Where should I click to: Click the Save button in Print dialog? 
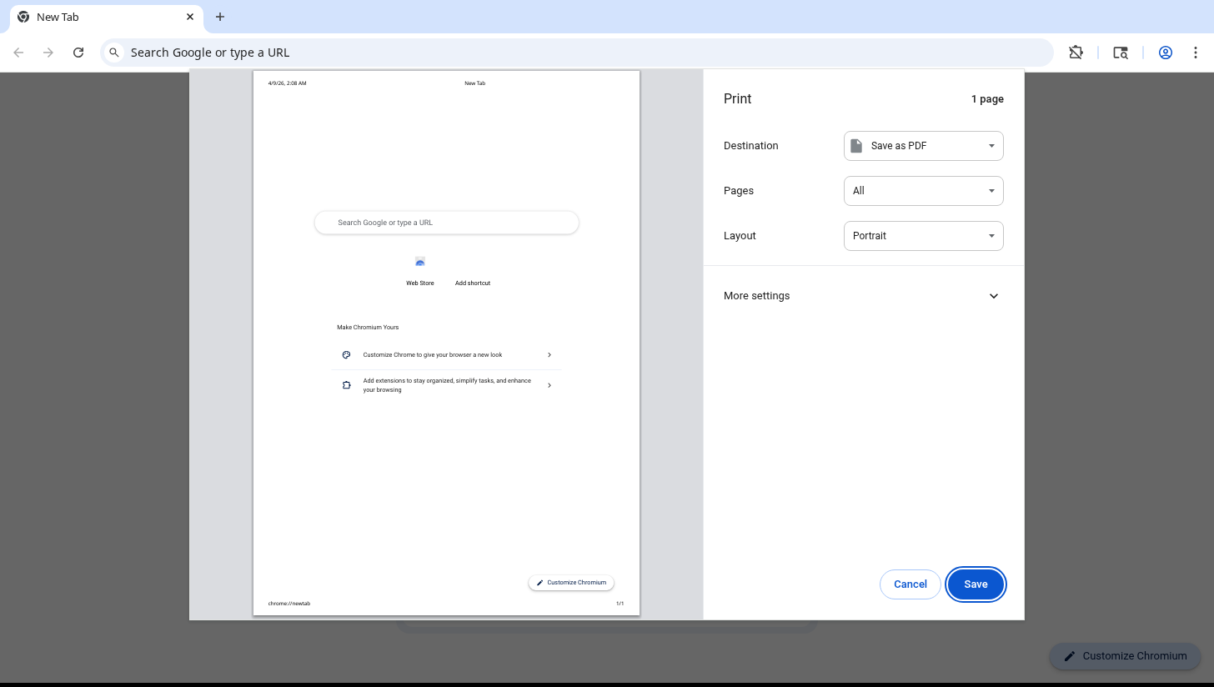(x=976, y=584)
